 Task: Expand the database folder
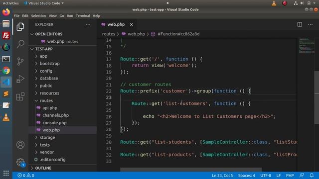tap(62, 78)
